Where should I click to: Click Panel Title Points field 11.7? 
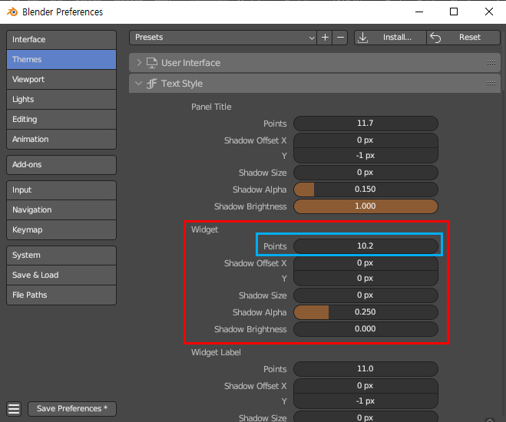[x=365, y=124]
